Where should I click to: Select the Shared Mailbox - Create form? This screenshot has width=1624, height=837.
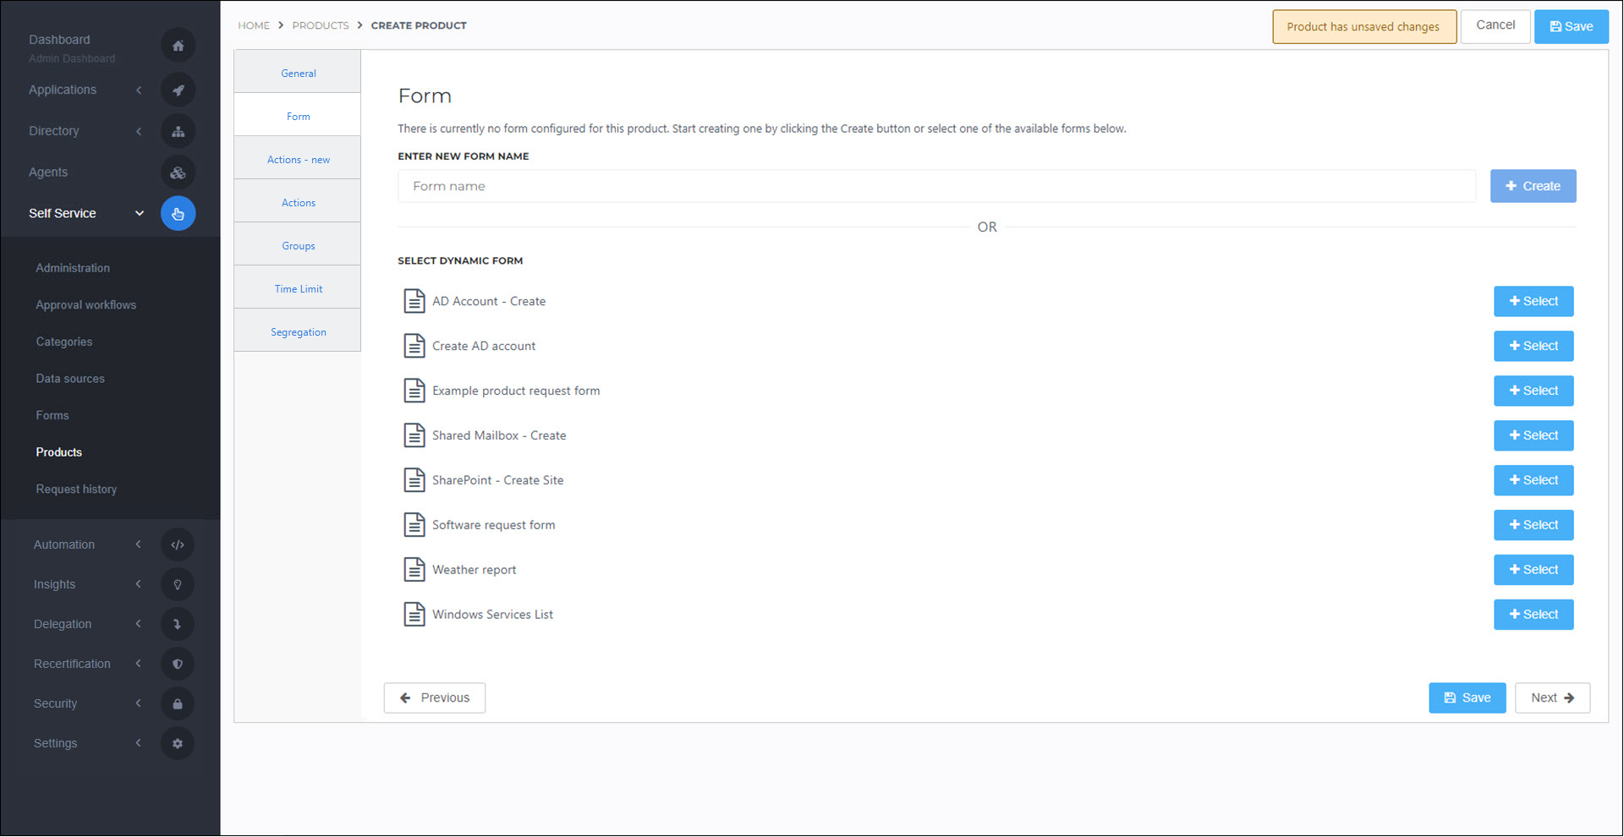pyautogui.click(x=1533, y=435)
